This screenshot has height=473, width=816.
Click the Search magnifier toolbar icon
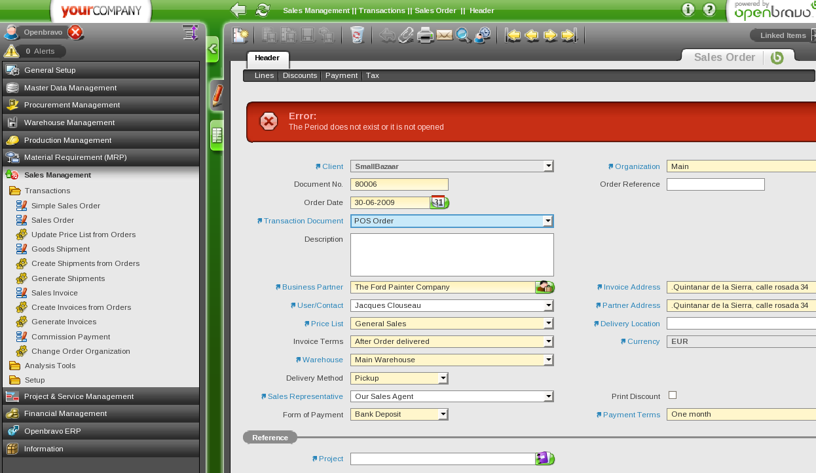[x=463, y=35]
